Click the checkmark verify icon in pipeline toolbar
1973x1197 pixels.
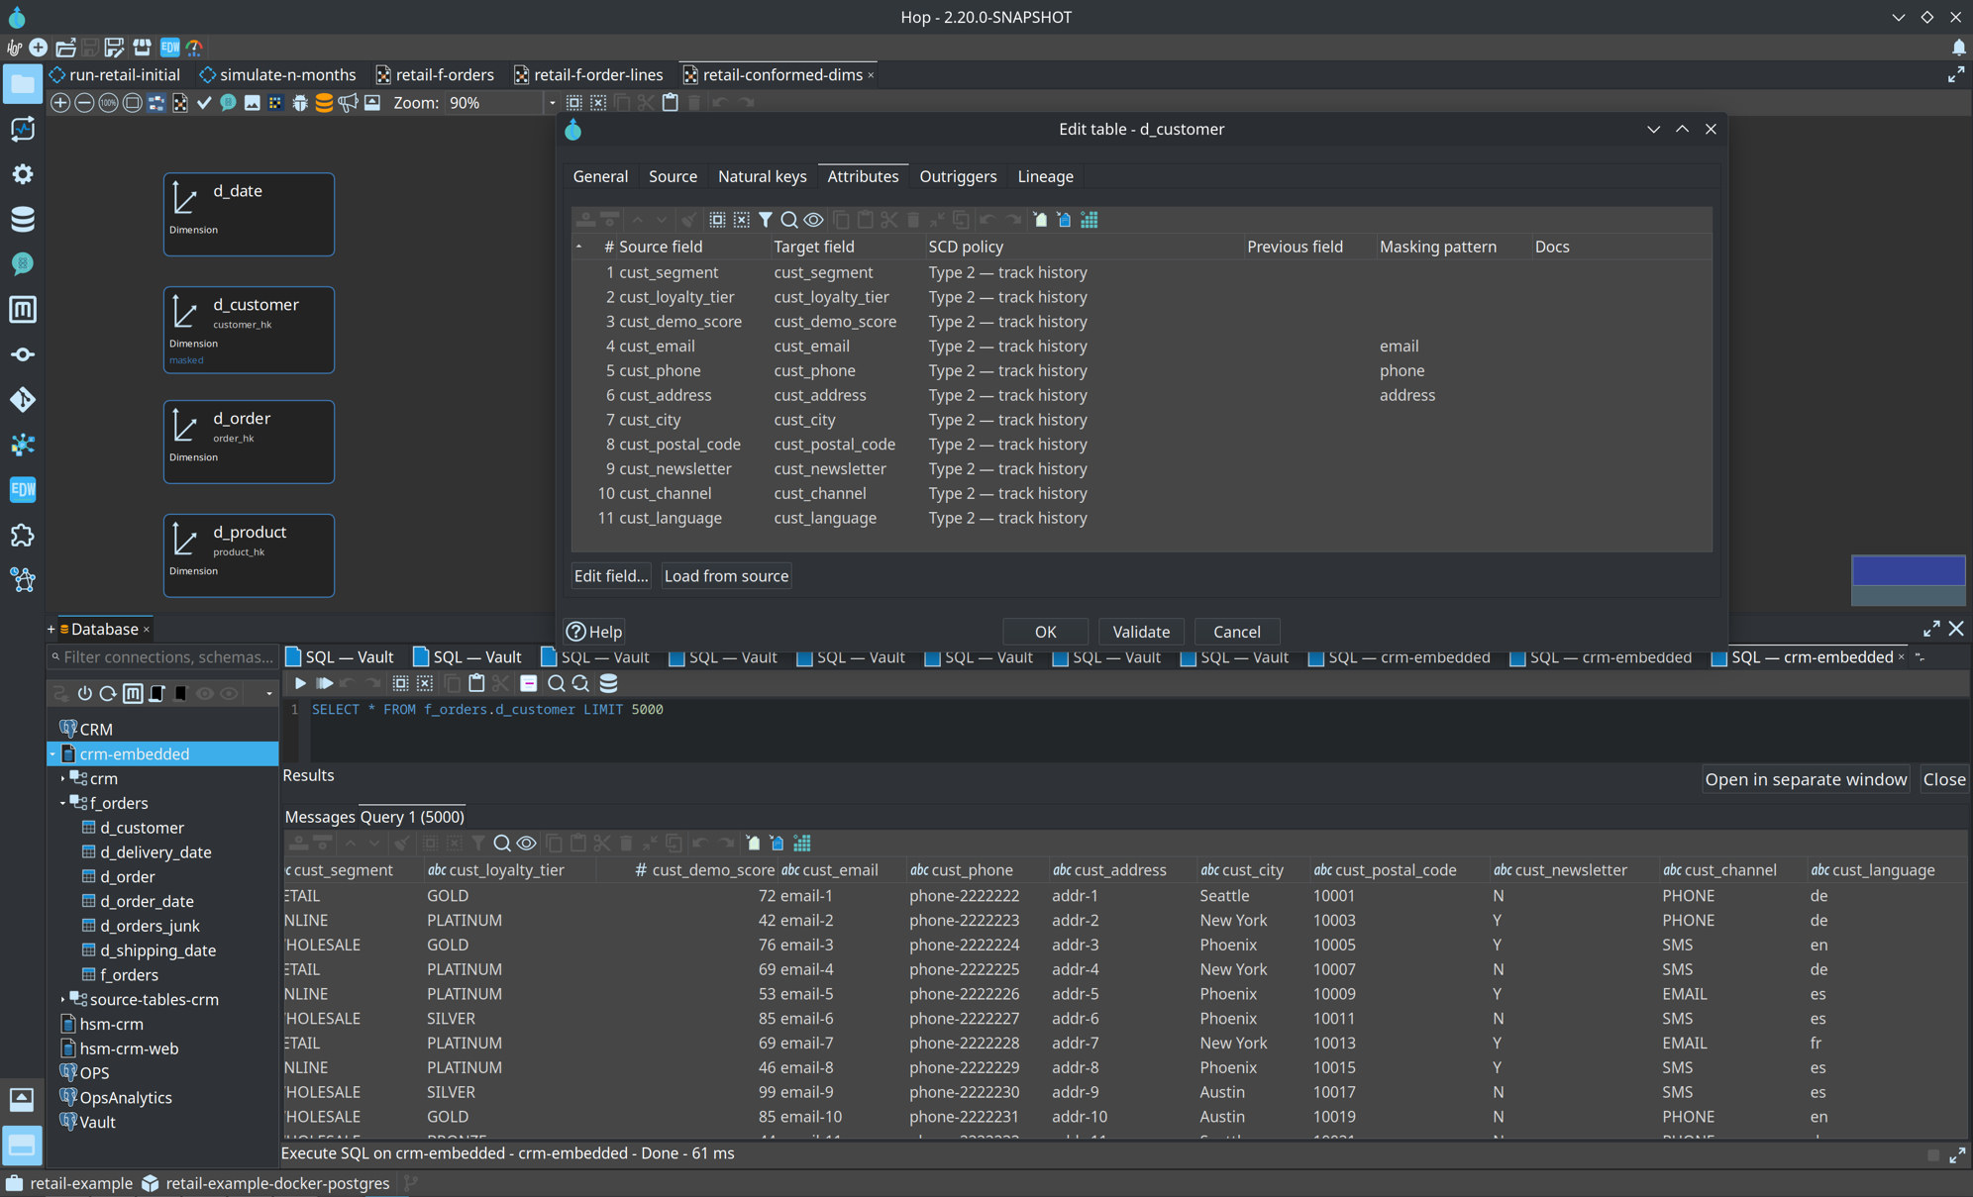pyautogui.click(x=204, y=103)
